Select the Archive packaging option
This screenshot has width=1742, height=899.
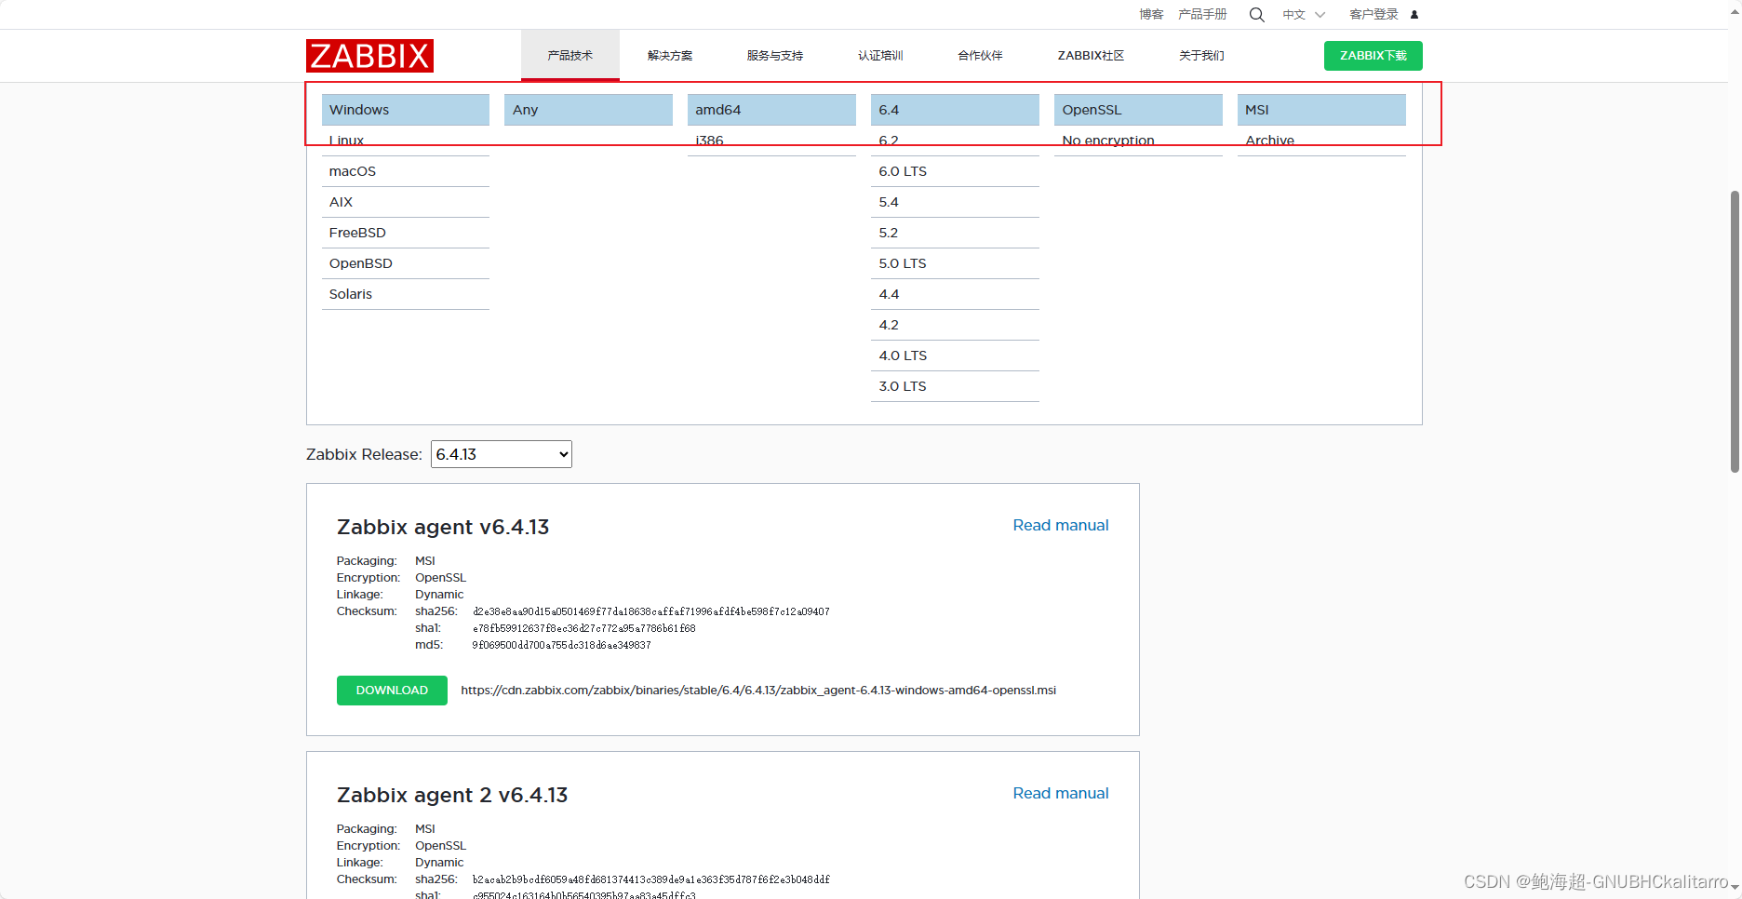[x=1322, y=141]
